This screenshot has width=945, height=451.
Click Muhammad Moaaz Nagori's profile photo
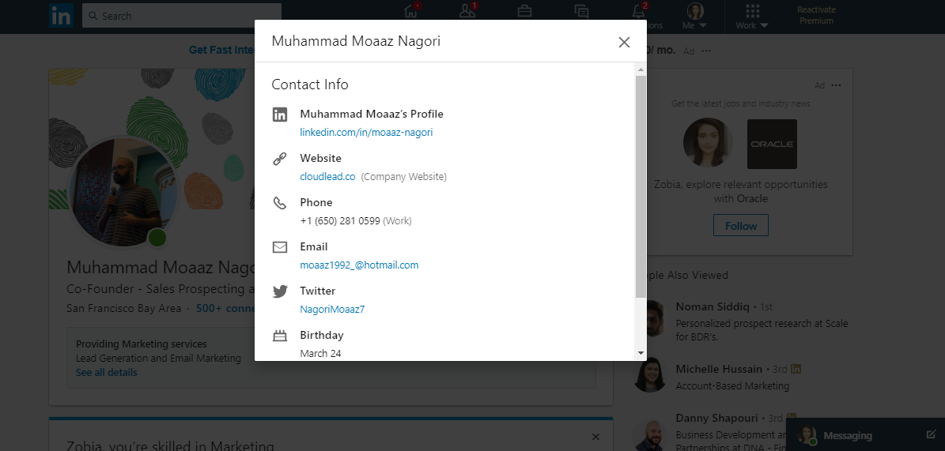[x=123, y=191]
